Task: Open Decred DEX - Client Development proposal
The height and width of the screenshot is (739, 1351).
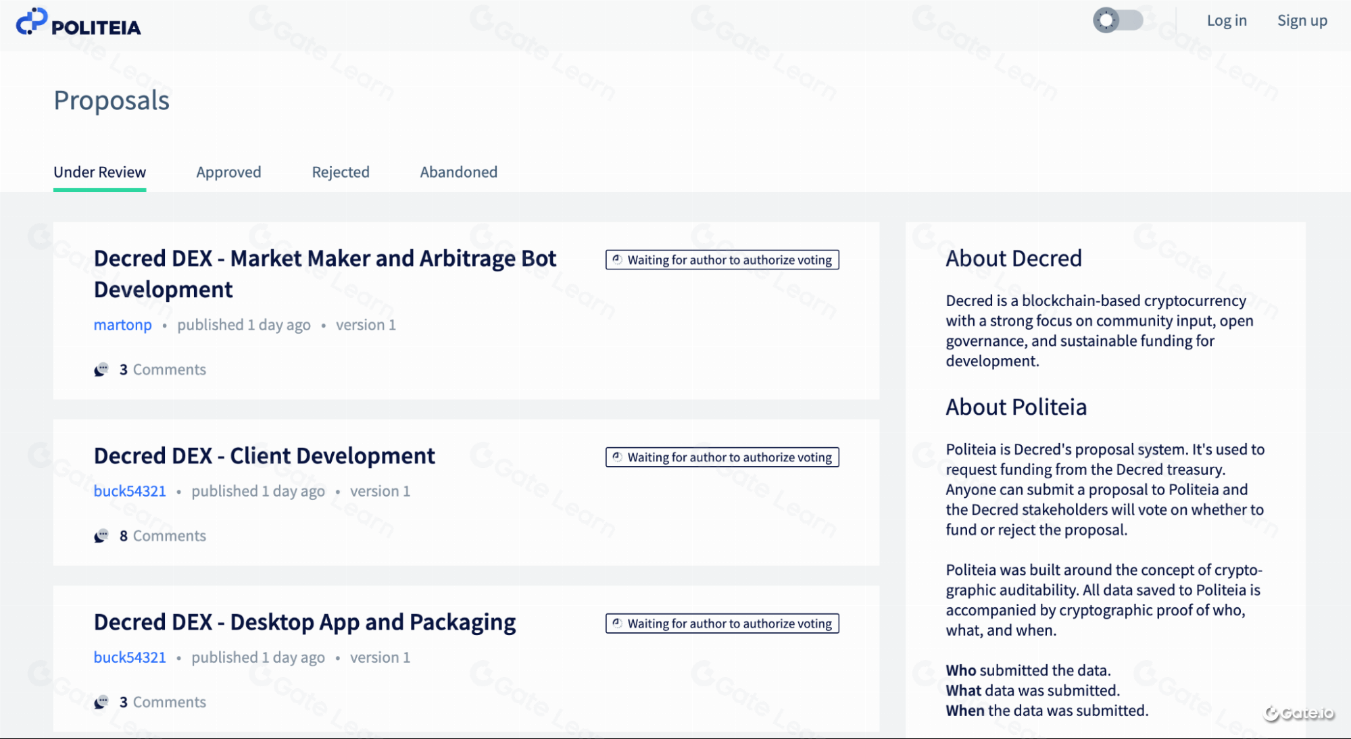Action: pos(264,456)
